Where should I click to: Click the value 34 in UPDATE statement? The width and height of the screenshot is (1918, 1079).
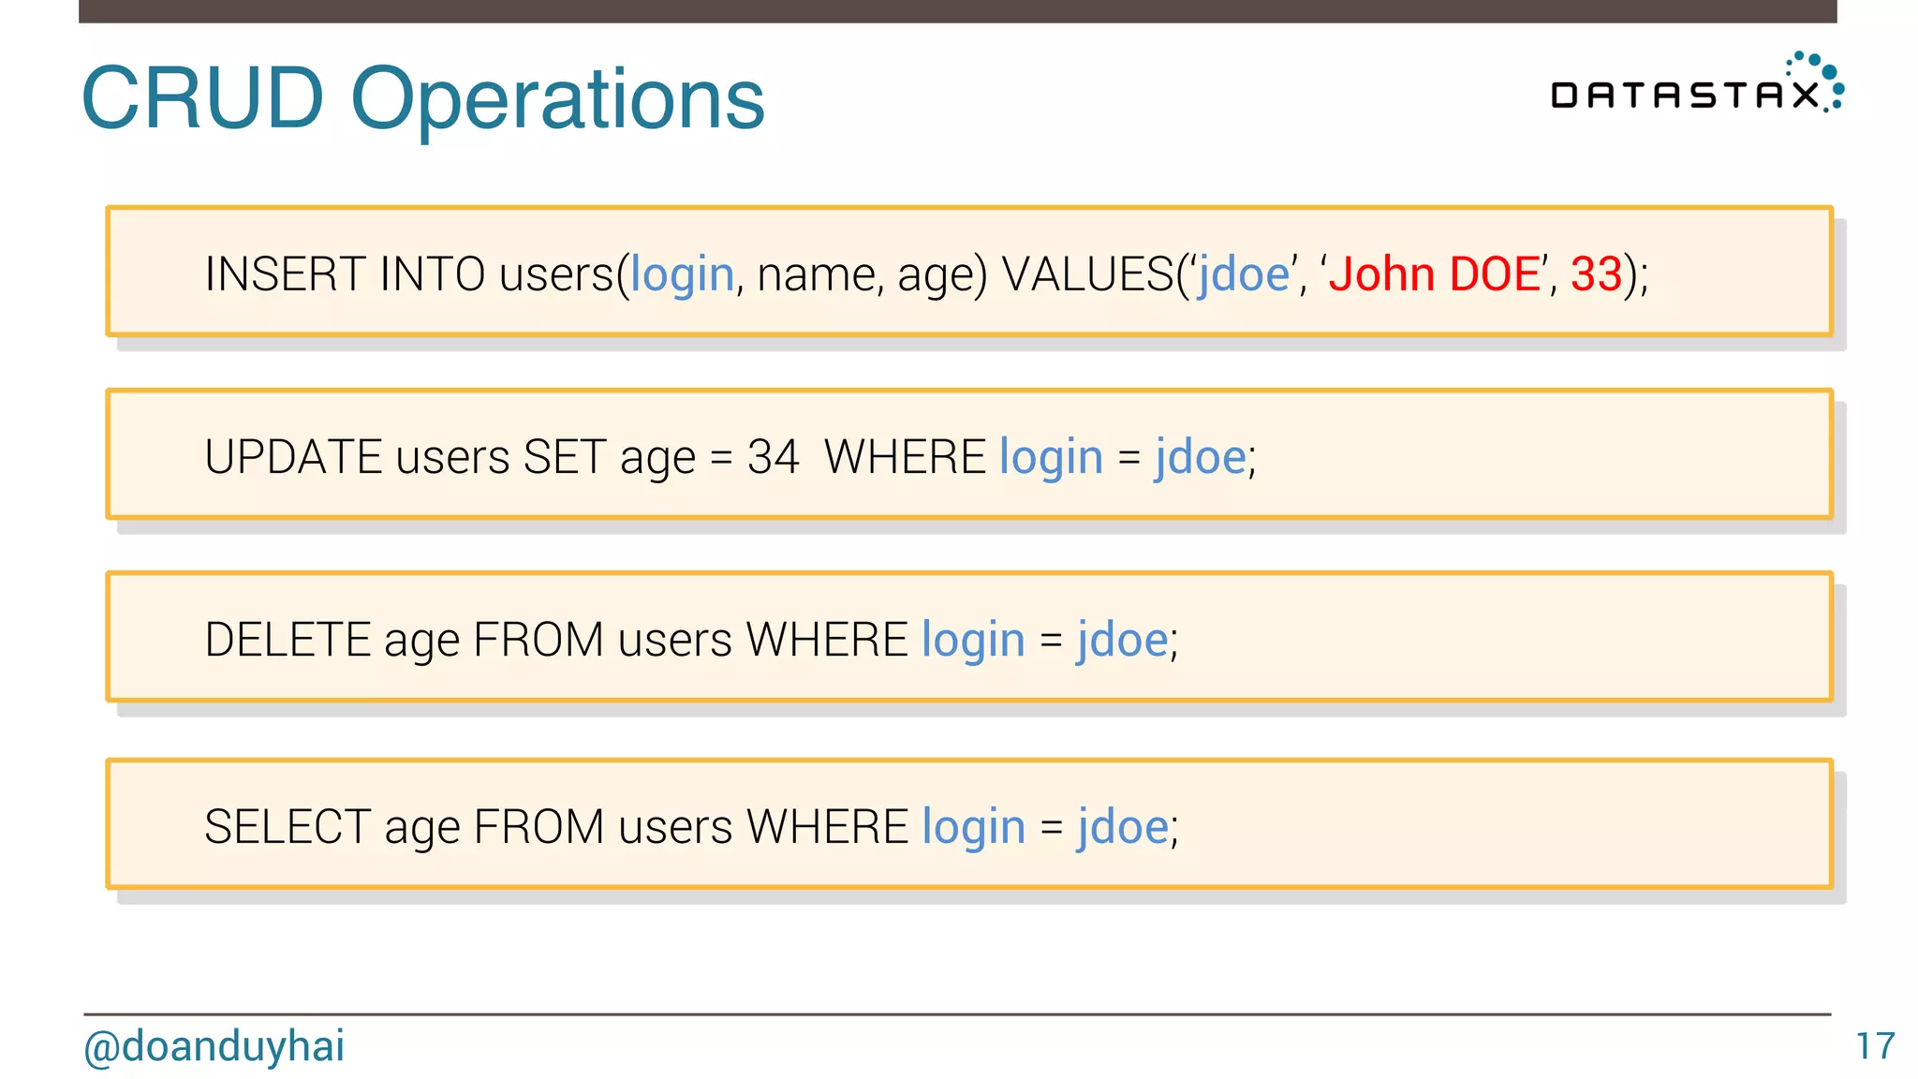pyautogui.click(x=773, y=457)
